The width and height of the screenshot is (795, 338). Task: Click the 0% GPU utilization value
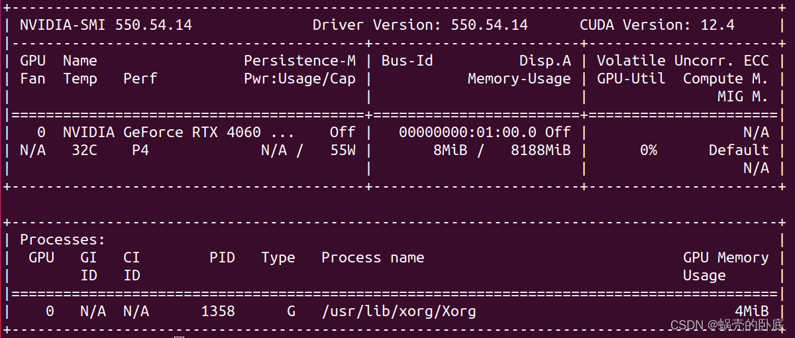(x=649, y=150)
